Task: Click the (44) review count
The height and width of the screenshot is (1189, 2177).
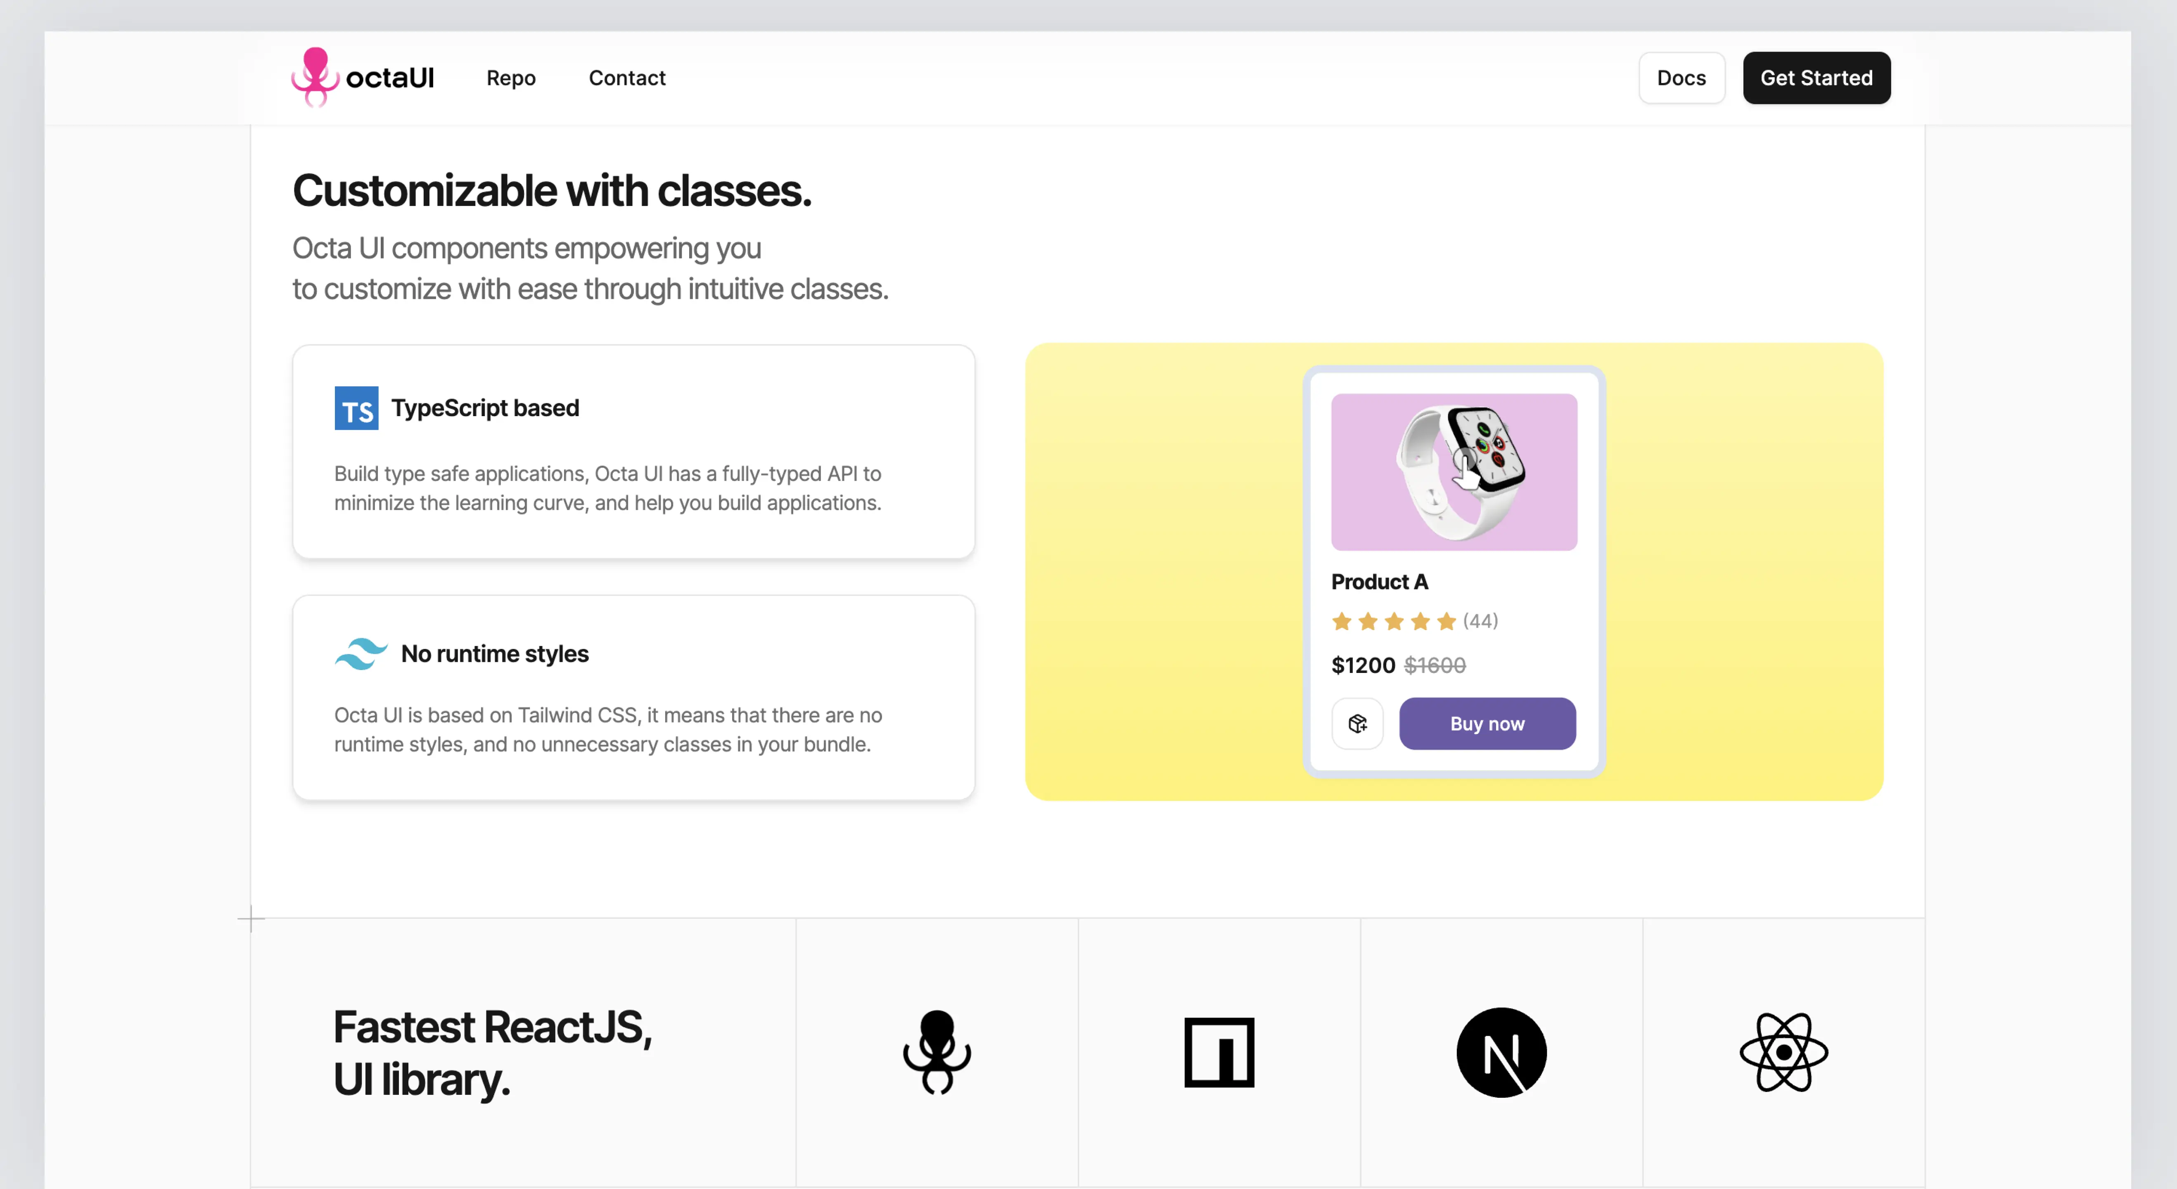Action: click(x=1480, y=621)
